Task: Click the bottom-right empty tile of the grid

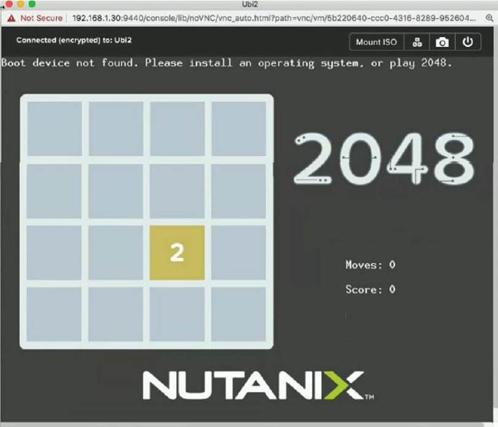Action: (x=239, y=314)
